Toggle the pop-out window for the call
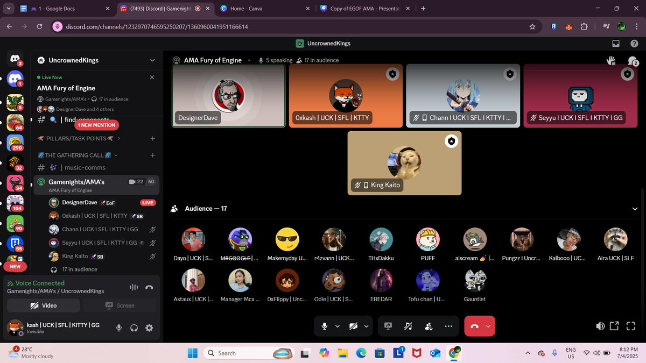646x363 pixels. [615, 325]
